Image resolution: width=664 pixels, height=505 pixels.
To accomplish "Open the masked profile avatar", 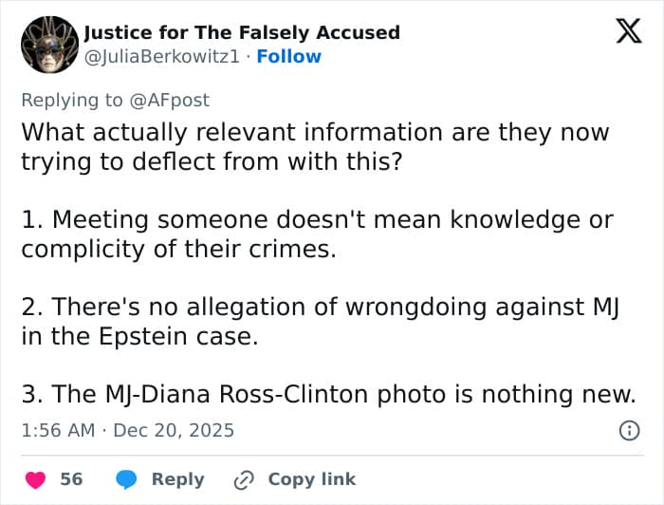I will point(48,45).
